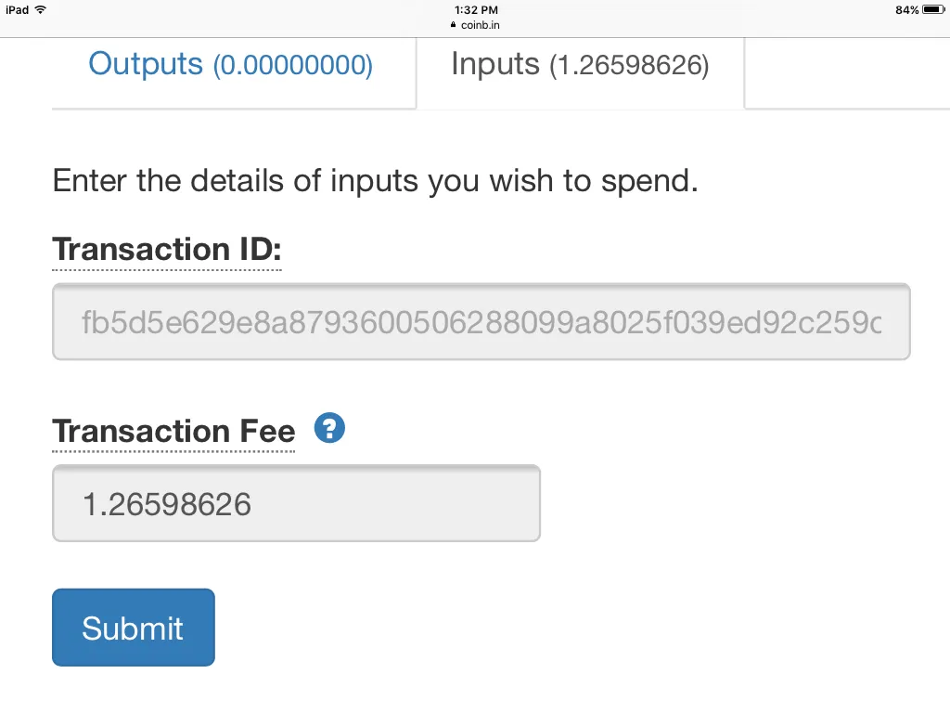Click the (1.26598626) total on Inputs tab
950x713 pixels.
click(629, 65)
